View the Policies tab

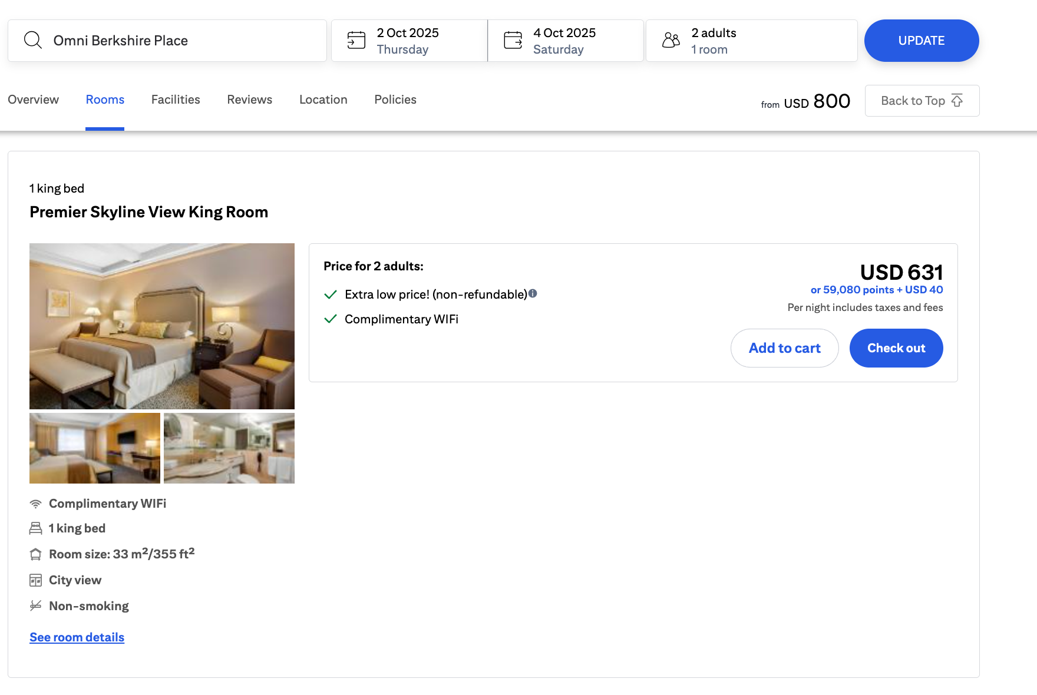tap(395, 100)
